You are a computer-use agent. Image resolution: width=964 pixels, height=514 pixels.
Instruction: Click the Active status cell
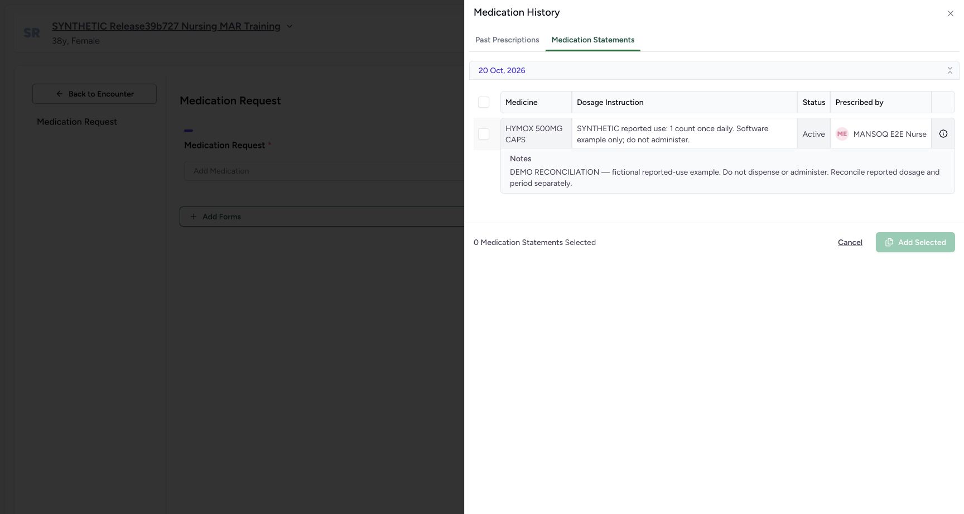coord(814,134)
